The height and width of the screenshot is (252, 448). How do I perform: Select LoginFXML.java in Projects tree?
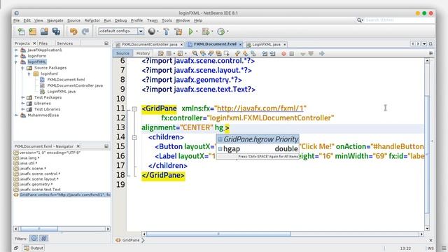[x=61, y=92]
